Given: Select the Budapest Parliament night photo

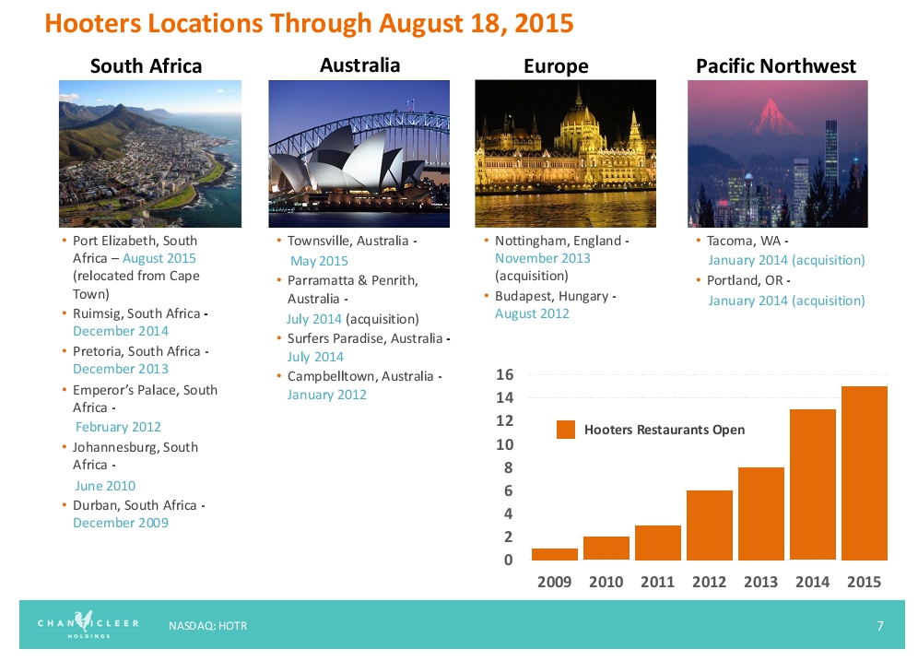Looking at the screenshot, I should (x=565, y=154).
